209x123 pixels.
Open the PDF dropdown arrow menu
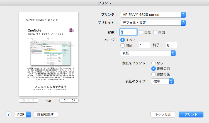pyautogui.click(x=28, y=114)
